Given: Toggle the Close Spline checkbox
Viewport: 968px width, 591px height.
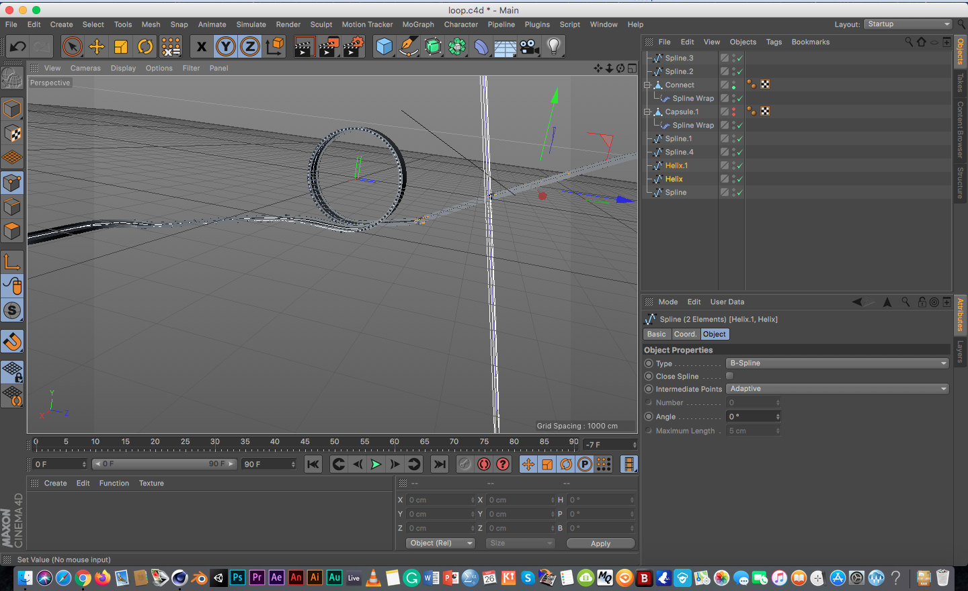Looking at the screenshot, I should click(729, 376).
